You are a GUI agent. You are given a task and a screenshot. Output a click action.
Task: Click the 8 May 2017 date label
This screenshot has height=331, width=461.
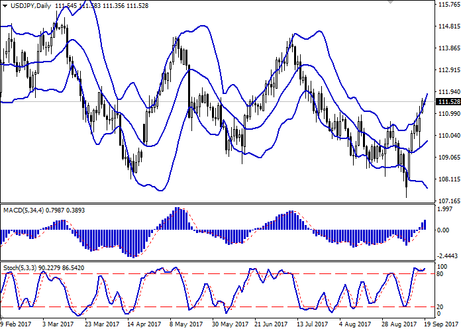186,324
